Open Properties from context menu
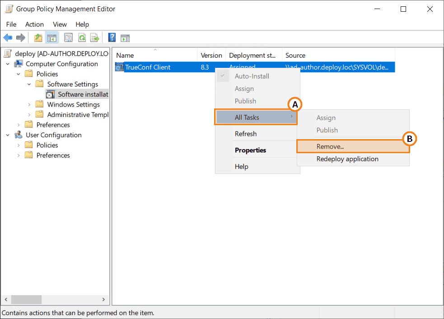Screen dimensions: 444x319 [257, 150]
